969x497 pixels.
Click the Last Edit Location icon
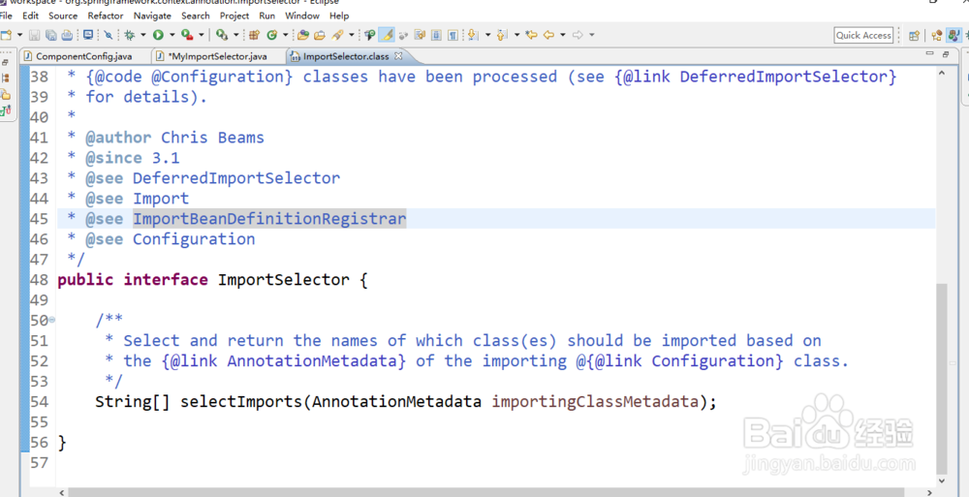531,35
